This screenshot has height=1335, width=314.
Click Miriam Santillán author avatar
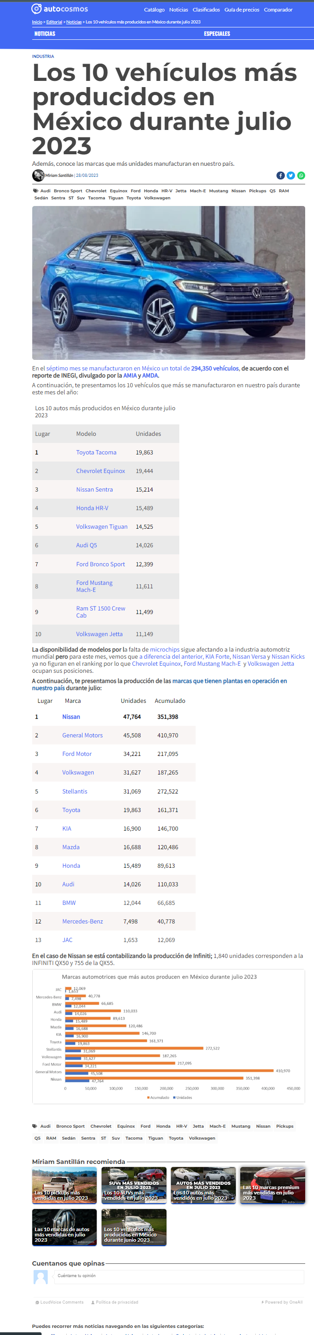click(x=38, y=175)
